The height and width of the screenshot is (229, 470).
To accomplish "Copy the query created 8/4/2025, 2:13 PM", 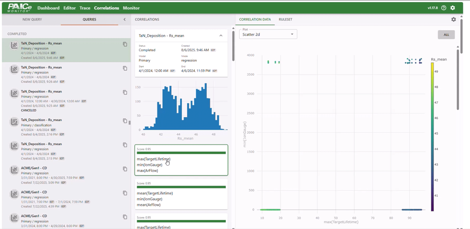I will (125, 145).
